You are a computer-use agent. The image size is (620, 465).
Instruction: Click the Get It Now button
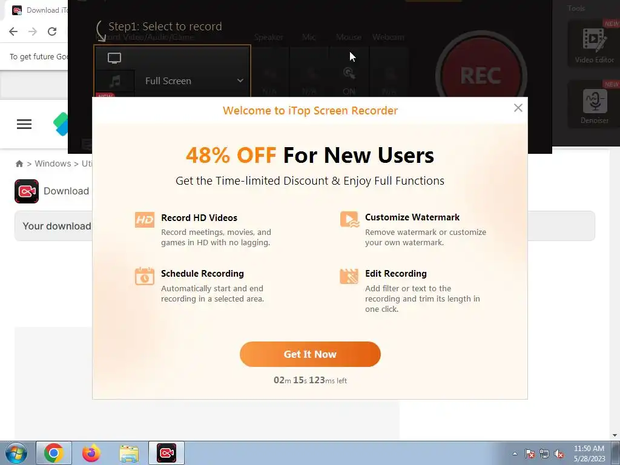[310, 354]
